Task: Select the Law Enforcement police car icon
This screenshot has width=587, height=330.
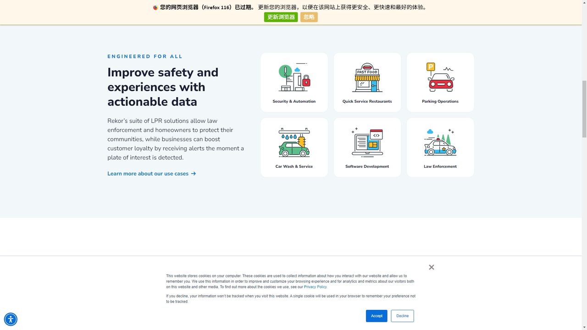Action: pyautogui.click(x=440, y=143)
